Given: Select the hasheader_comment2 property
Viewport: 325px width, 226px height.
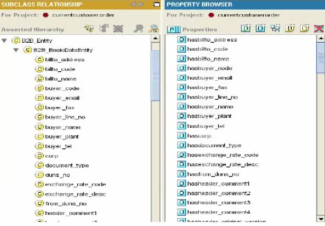Looking at the screenshot, I should 219,193.
